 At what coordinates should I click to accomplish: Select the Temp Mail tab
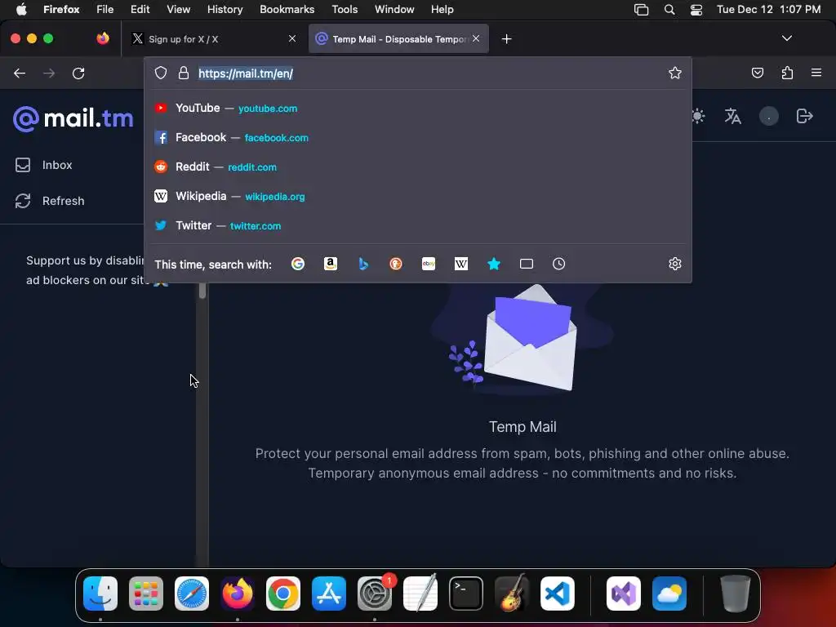point(398,39)
